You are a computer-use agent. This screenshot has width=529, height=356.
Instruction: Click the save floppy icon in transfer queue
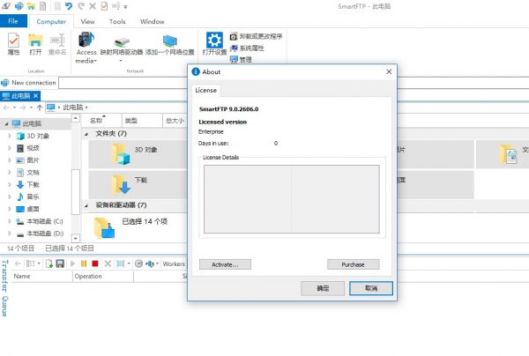coord(60,263)
